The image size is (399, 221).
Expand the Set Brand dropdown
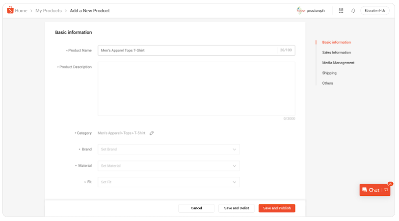[x=168, y=149]
